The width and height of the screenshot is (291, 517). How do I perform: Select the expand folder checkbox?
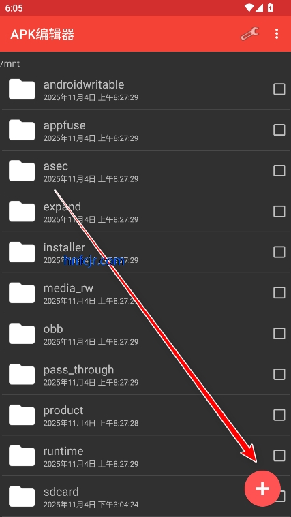tap(279, 211)
